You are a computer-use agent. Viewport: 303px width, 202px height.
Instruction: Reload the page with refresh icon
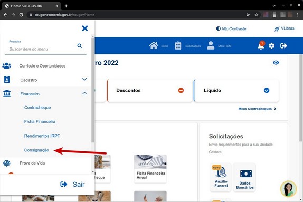[x=21, y=15]
